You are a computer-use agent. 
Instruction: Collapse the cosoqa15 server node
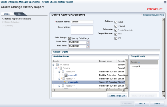[x=59, y=86]
